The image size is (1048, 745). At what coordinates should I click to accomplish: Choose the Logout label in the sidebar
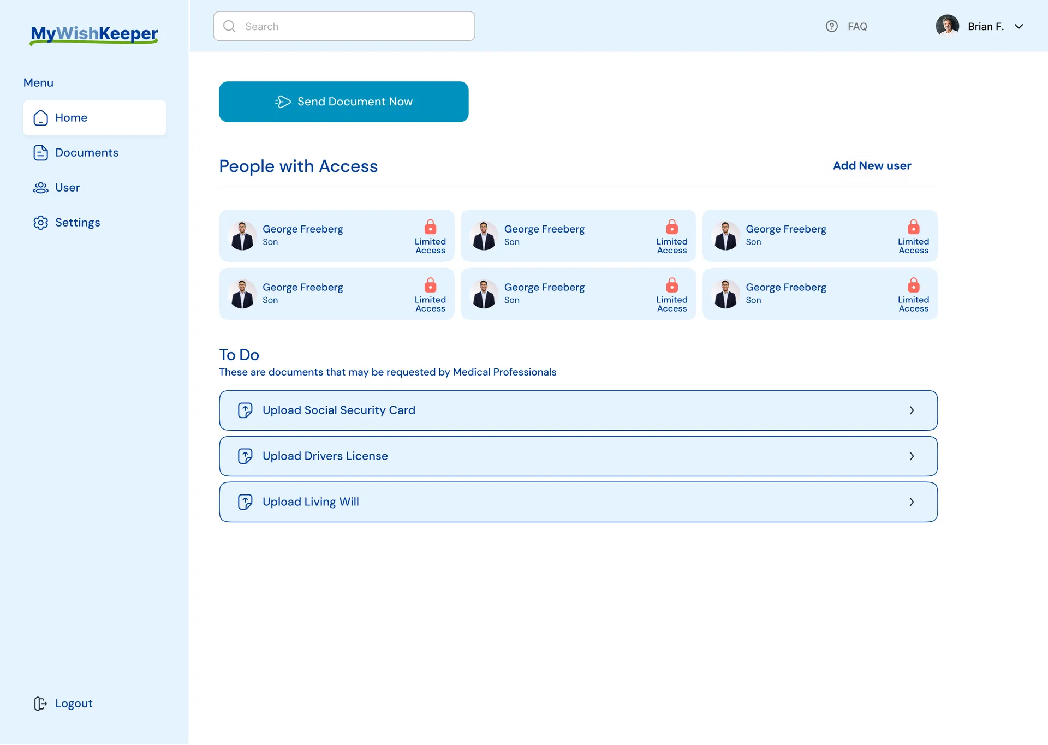coord(74,704)
